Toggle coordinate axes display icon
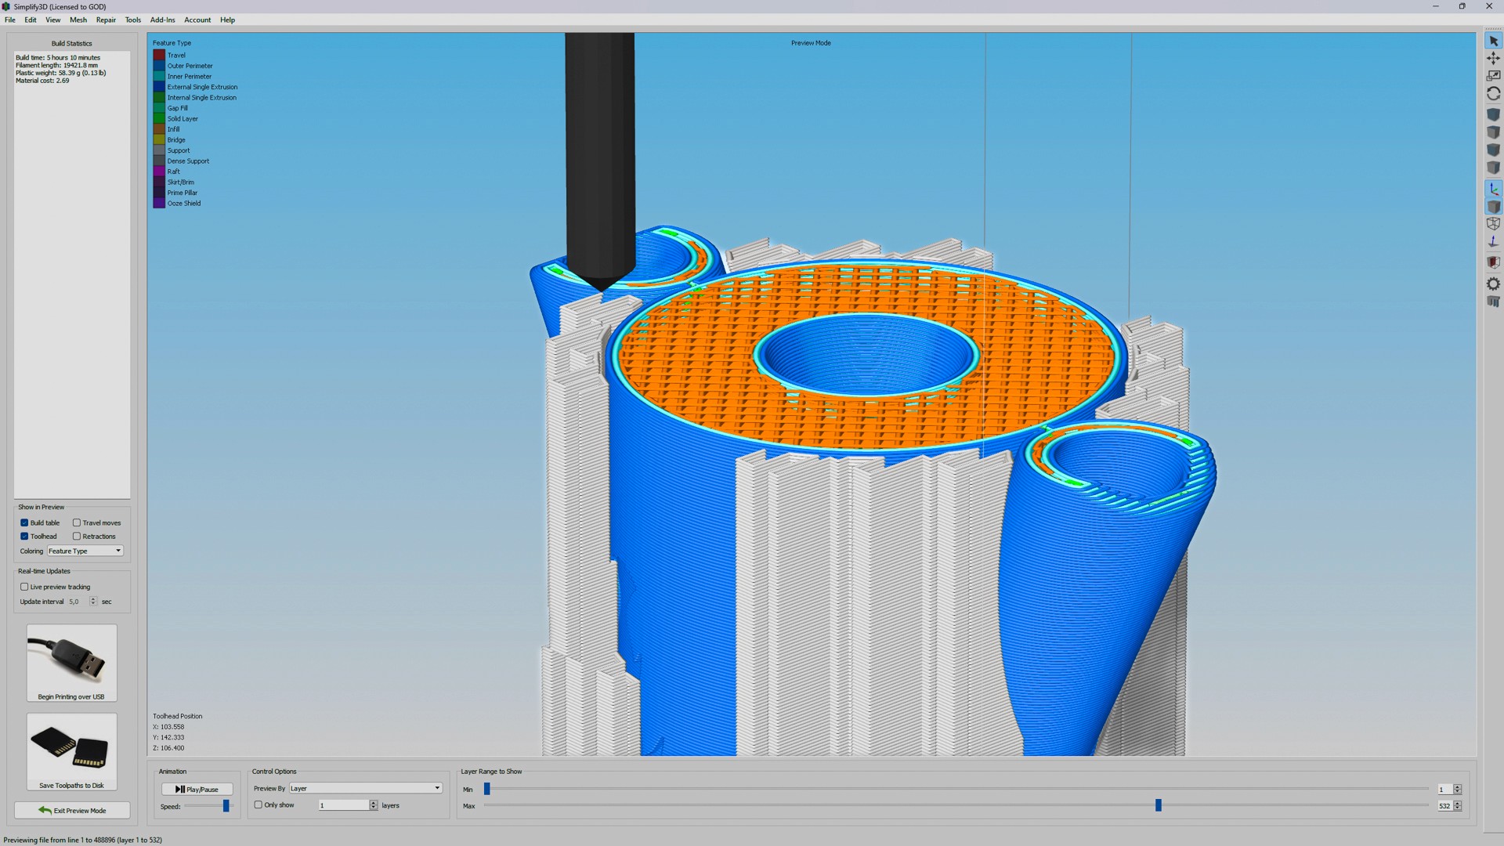1504x846 pixels. click(1493, 189)
